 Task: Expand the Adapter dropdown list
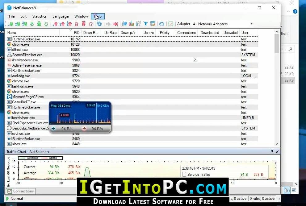[x=251, y=24]
